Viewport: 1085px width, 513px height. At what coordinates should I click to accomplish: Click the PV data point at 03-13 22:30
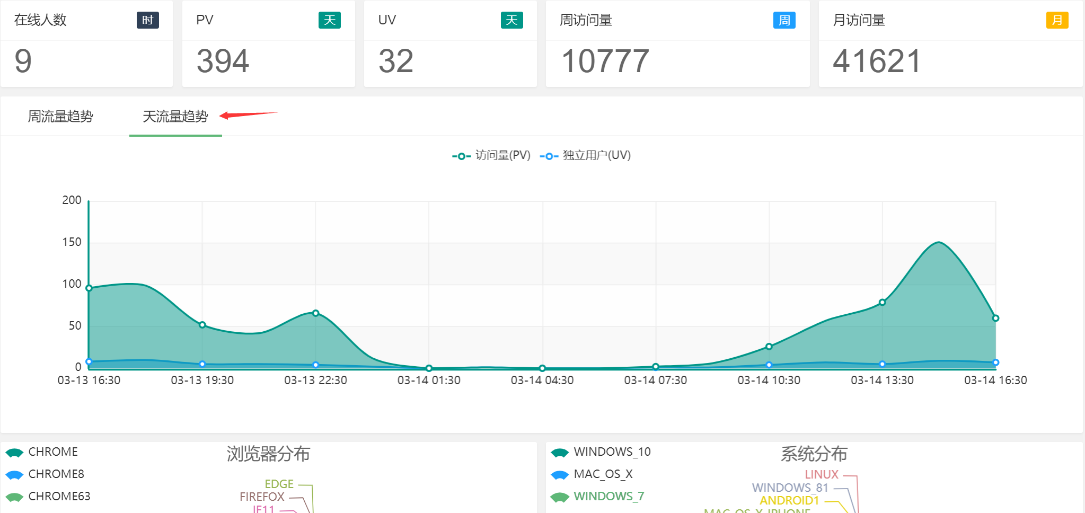coord(315,313)
